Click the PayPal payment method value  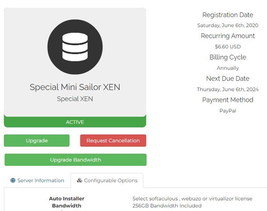pyautogui.click(x=227, y=111)
